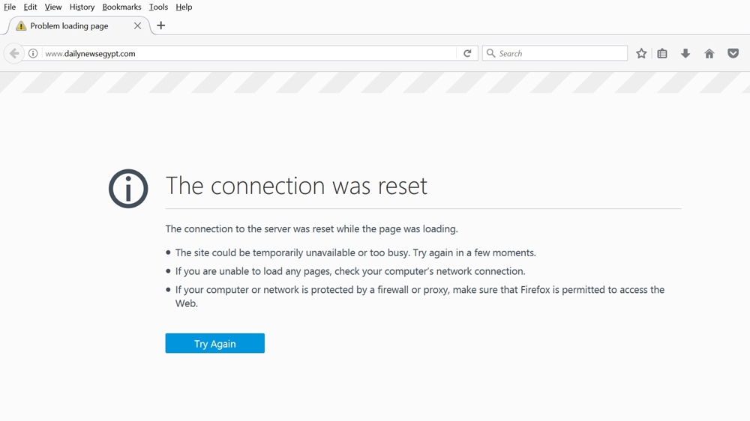750x421 pixels.
Task: Open the Tools menu
Action: coord(158,7)
